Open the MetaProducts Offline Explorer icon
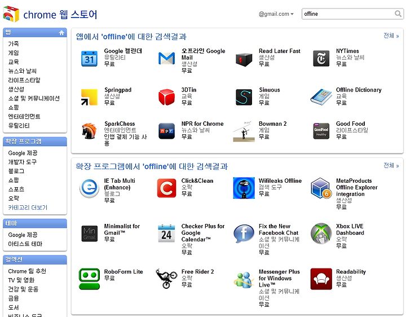The image size is (406, 317). pos(321,188)
